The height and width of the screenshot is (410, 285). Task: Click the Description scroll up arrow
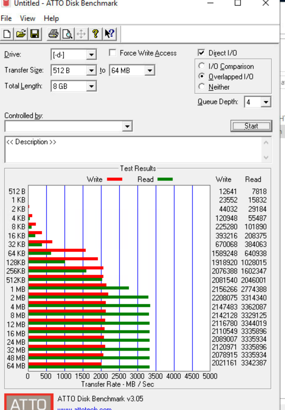(266, 143)
